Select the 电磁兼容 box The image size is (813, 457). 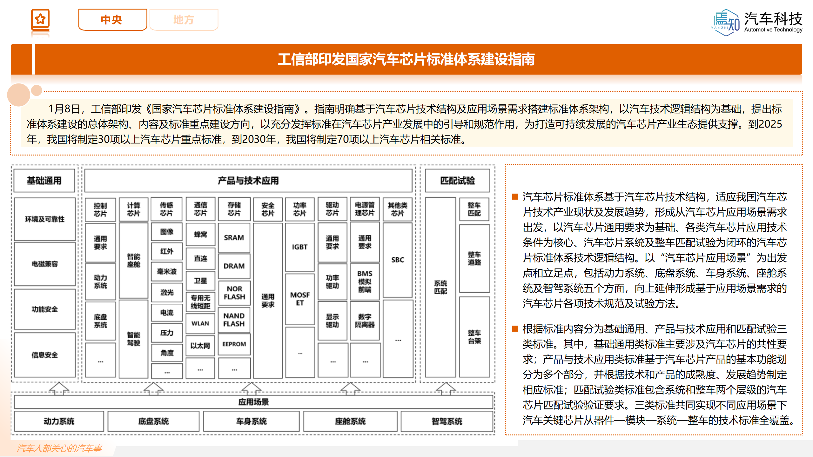tap(45, 264)
